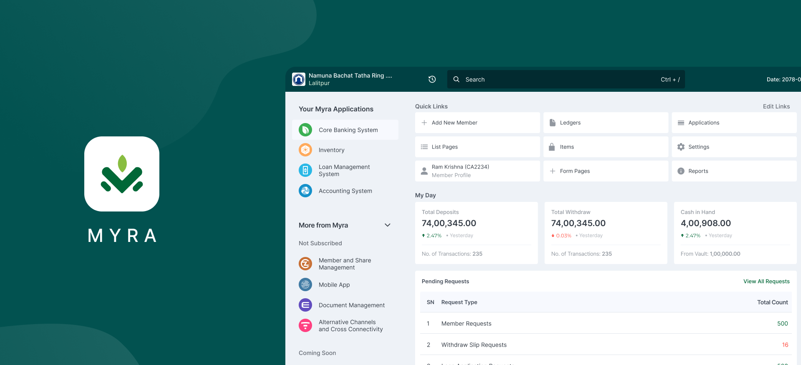This screenshot has height=365, width=801.
Task: Click the organization logo for Namuna Bachat
Action: pyautogui.click(x=299, y=79)
